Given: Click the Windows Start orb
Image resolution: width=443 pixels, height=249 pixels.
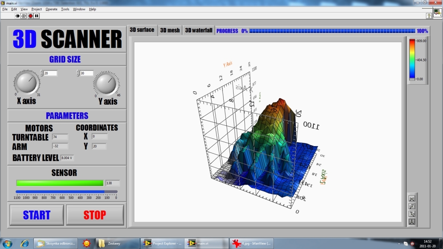Looking at the screenshot, I should 7,243.
